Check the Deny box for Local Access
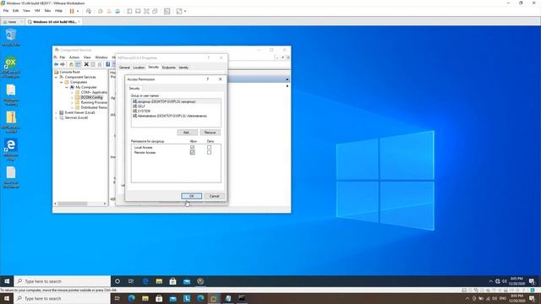 [x=209, y=148]
